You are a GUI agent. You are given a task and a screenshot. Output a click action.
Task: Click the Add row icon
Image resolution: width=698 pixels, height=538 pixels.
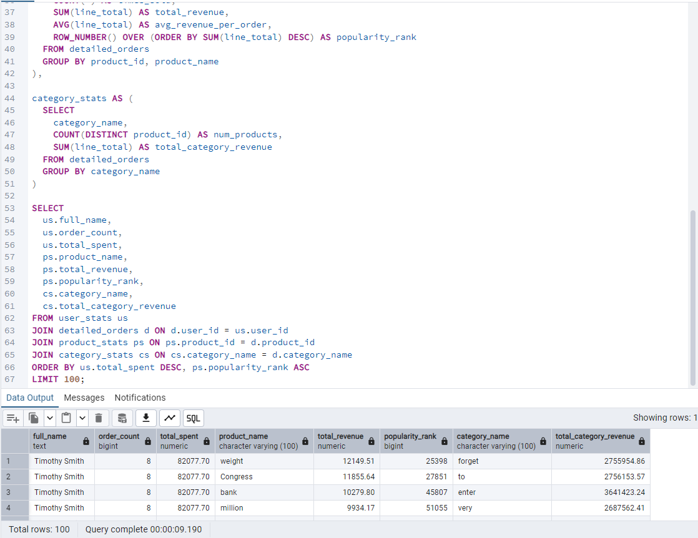point(13,418)
